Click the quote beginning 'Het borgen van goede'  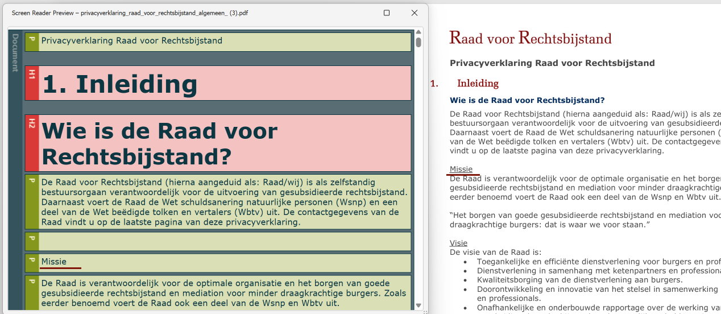585,220
